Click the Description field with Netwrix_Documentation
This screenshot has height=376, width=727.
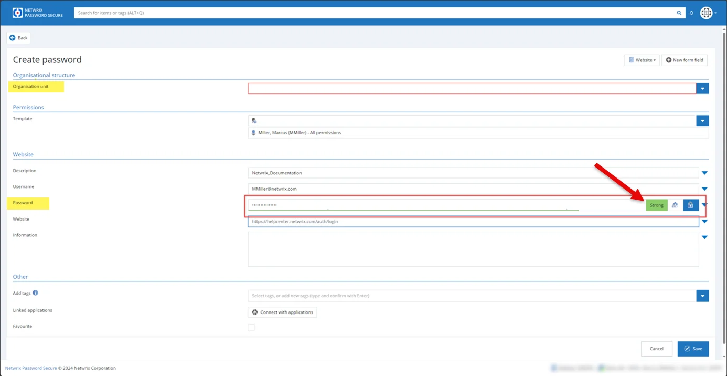click(473, 173)
